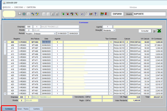Click the red exit door icon

(106, 14)
